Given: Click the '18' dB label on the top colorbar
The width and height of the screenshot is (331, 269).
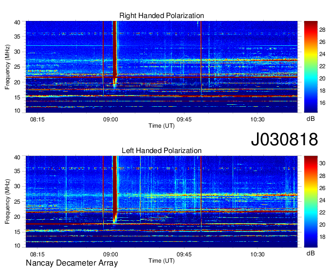Looking at the screenshot, I should [x=322, y=91].
